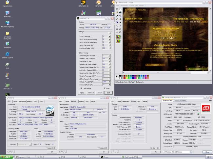Select the Brush tool in Paint

tap(120, 19)
